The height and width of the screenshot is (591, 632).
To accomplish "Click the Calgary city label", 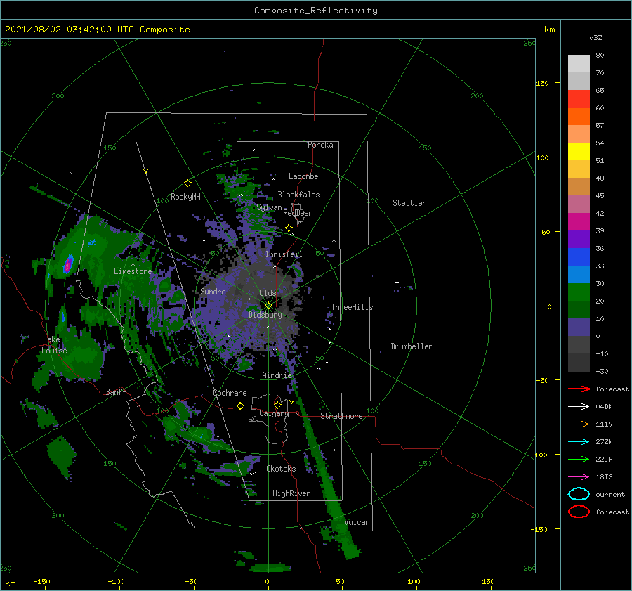I will tap(274, 413).
